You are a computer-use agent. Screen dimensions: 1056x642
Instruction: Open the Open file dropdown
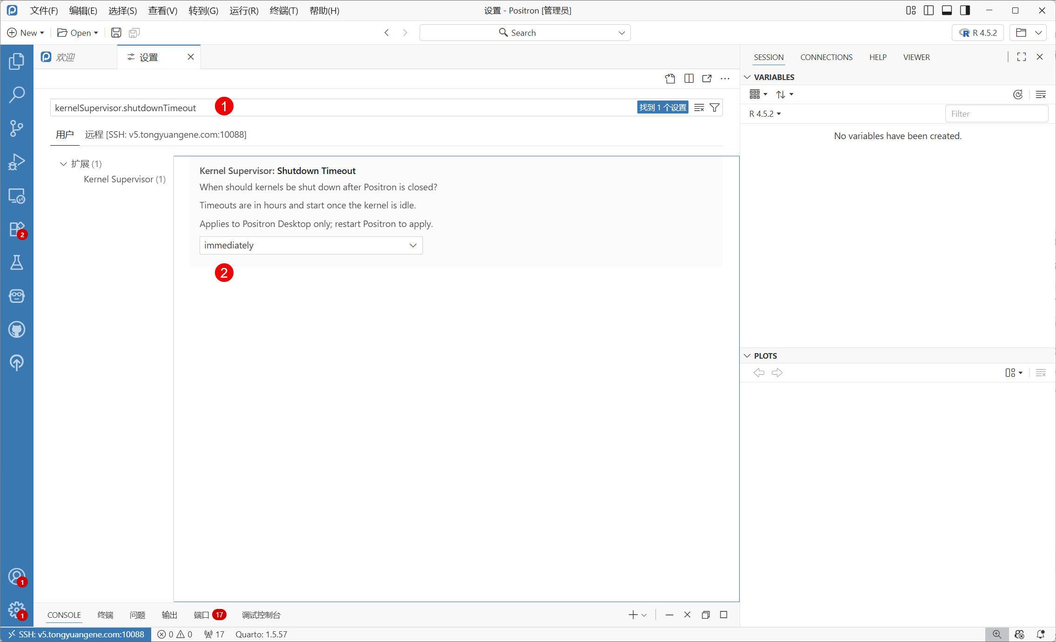tap(96, 33)
